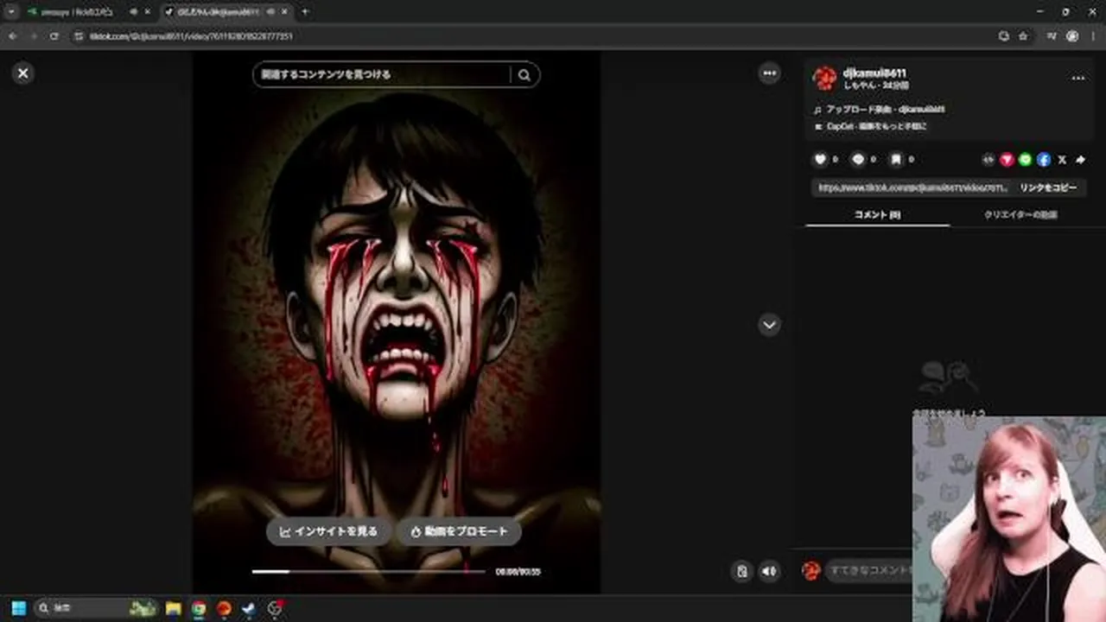Open the uploaded music track link

click(885, 110)
